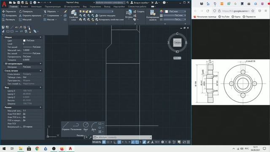Click the Erase pencil icon in ribbon

pyautogui.click(x=65, y=11)
